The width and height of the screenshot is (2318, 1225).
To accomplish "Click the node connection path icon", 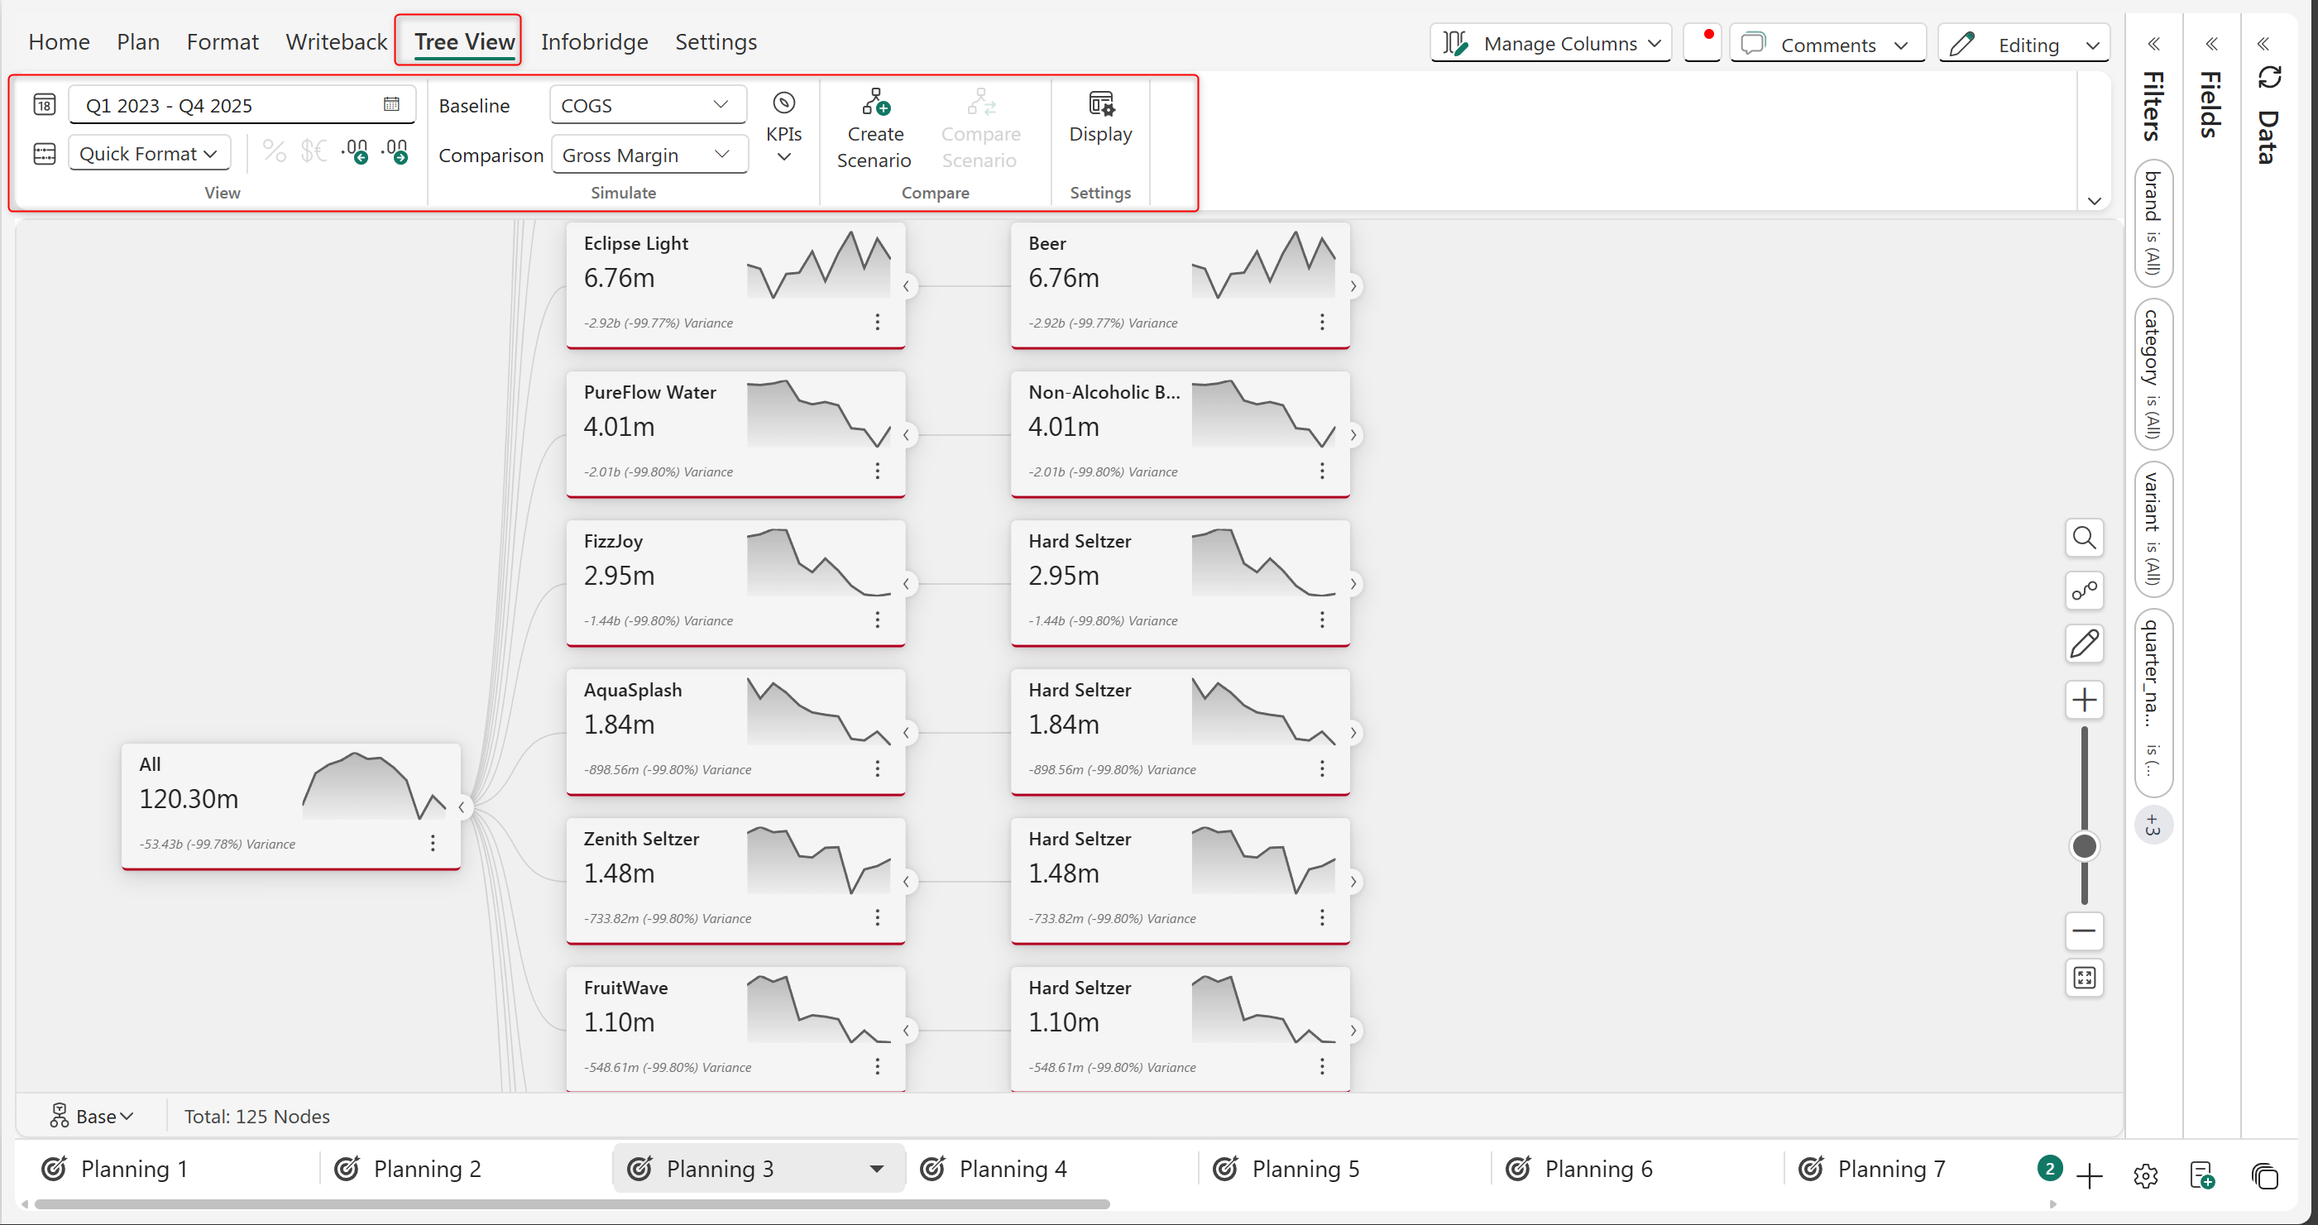I will (x=2083, y=591).
